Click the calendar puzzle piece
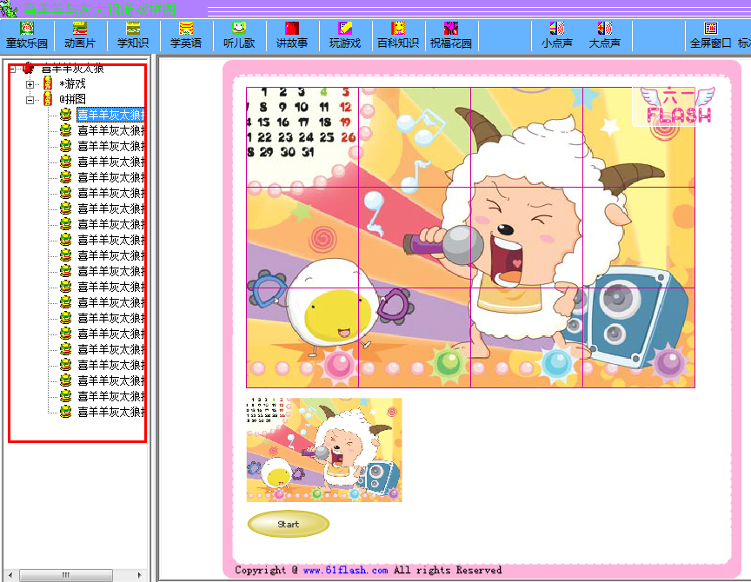Image resolution: width=751 pixels, height=582 pixels. point(302,137)
